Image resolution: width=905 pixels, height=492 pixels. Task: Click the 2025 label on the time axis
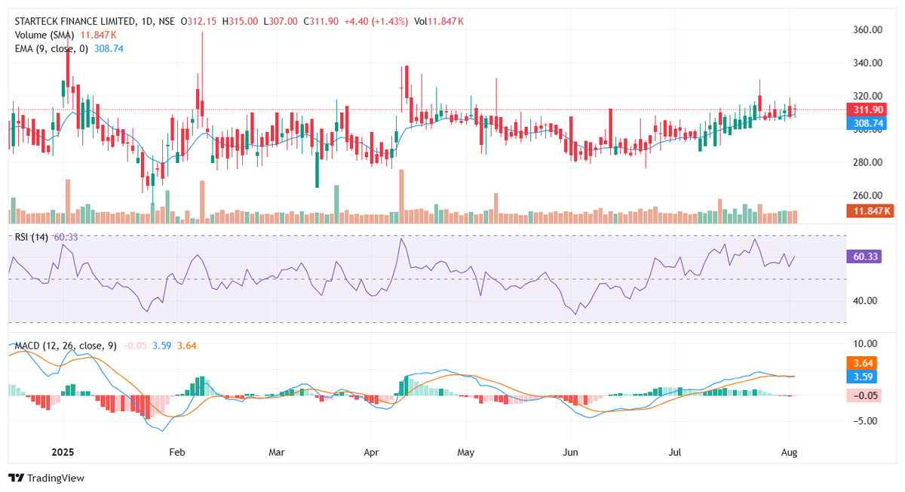[x=63, y=453]
